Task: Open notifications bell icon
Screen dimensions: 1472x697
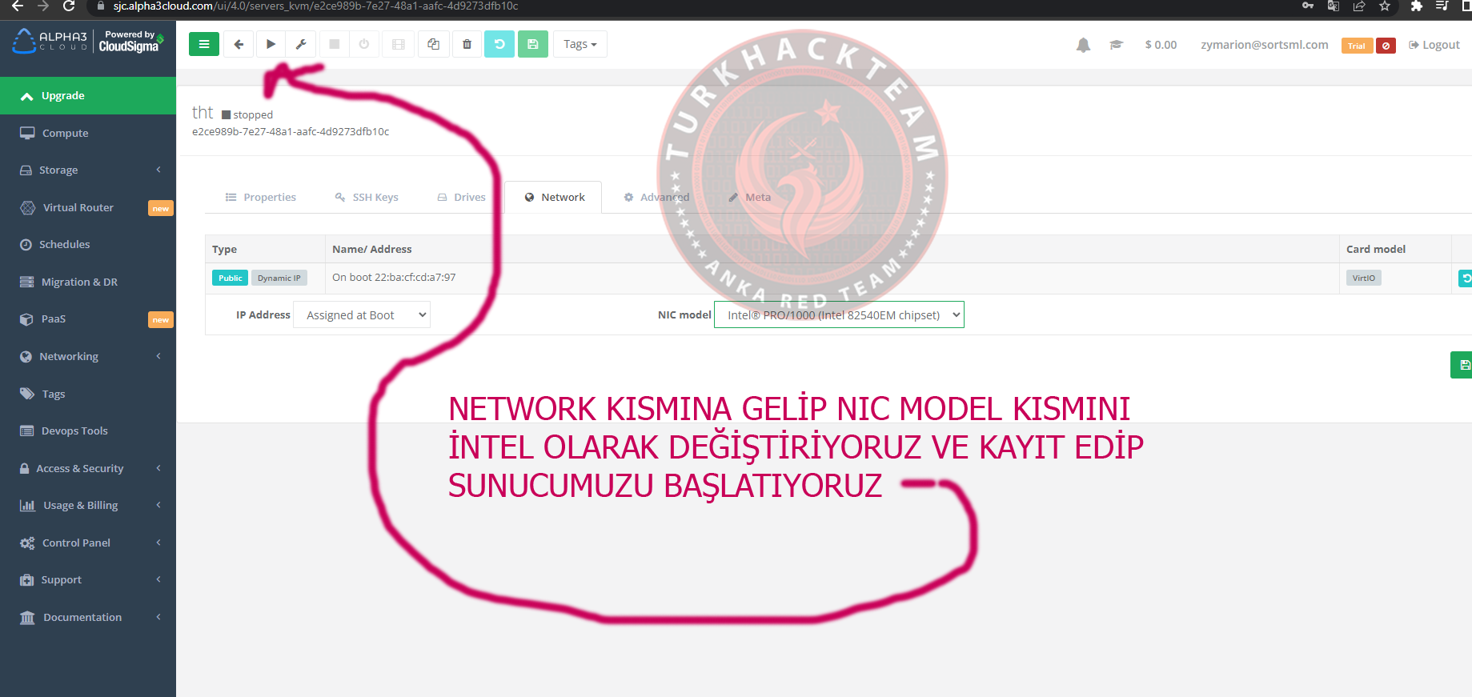Action: click(1083, 45)
